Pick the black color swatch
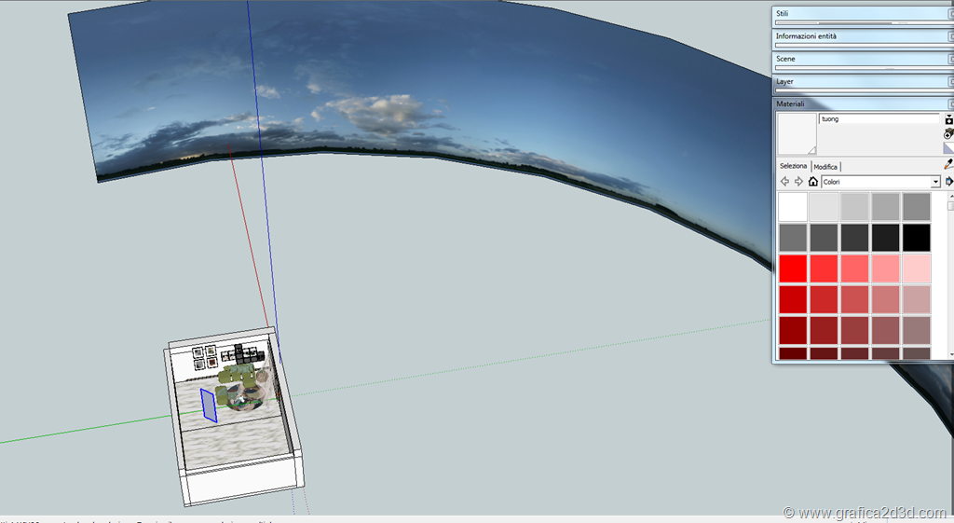The height and width of the screenshot is (523, 954). pos(917,237)
